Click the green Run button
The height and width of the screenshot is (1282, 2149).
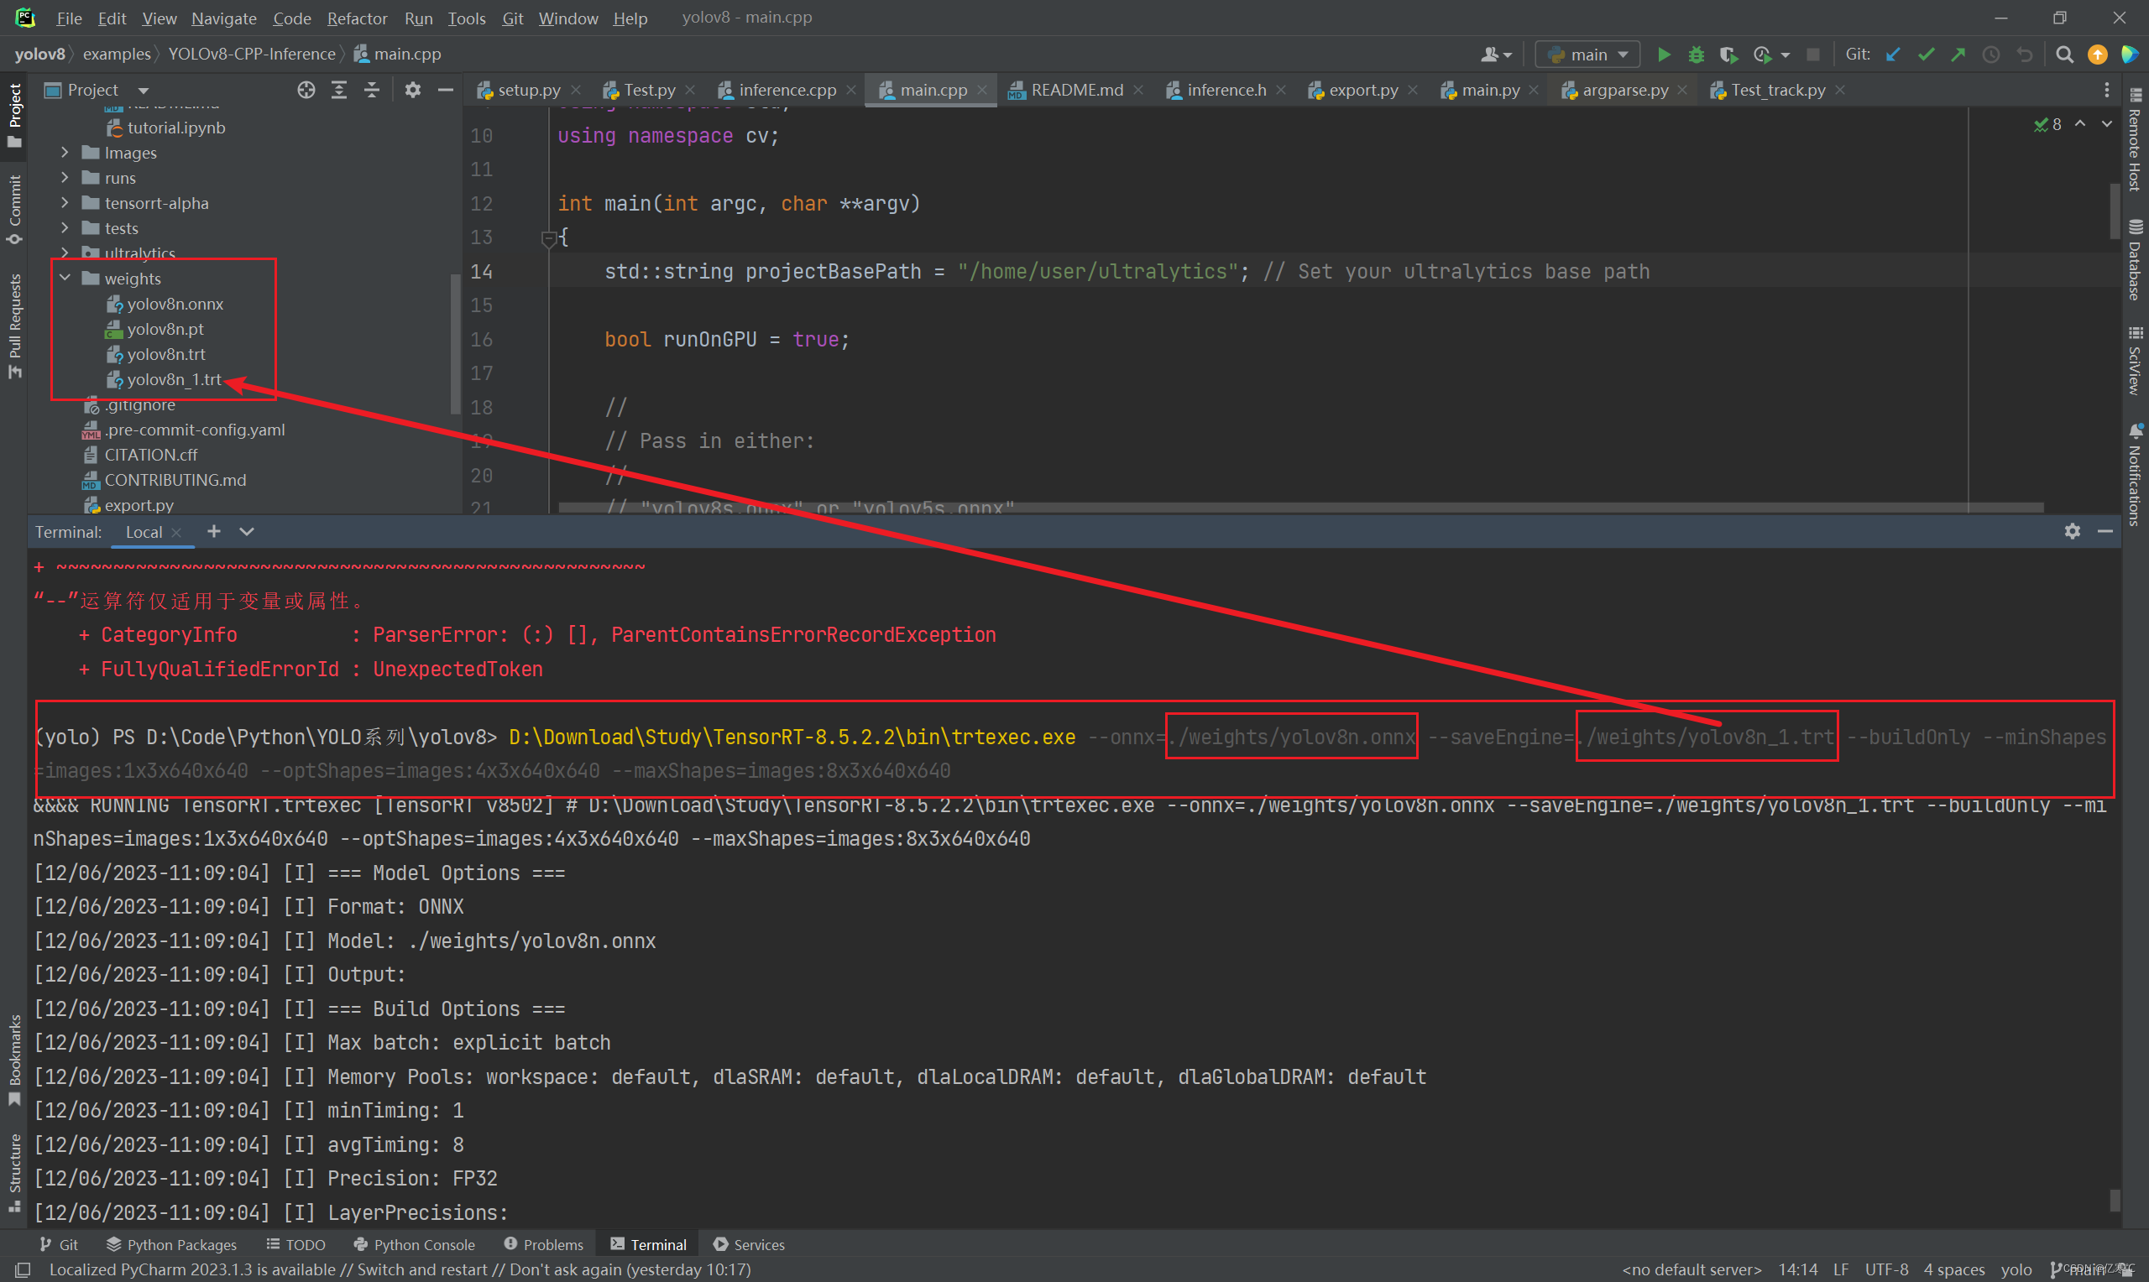point(1664,55)
